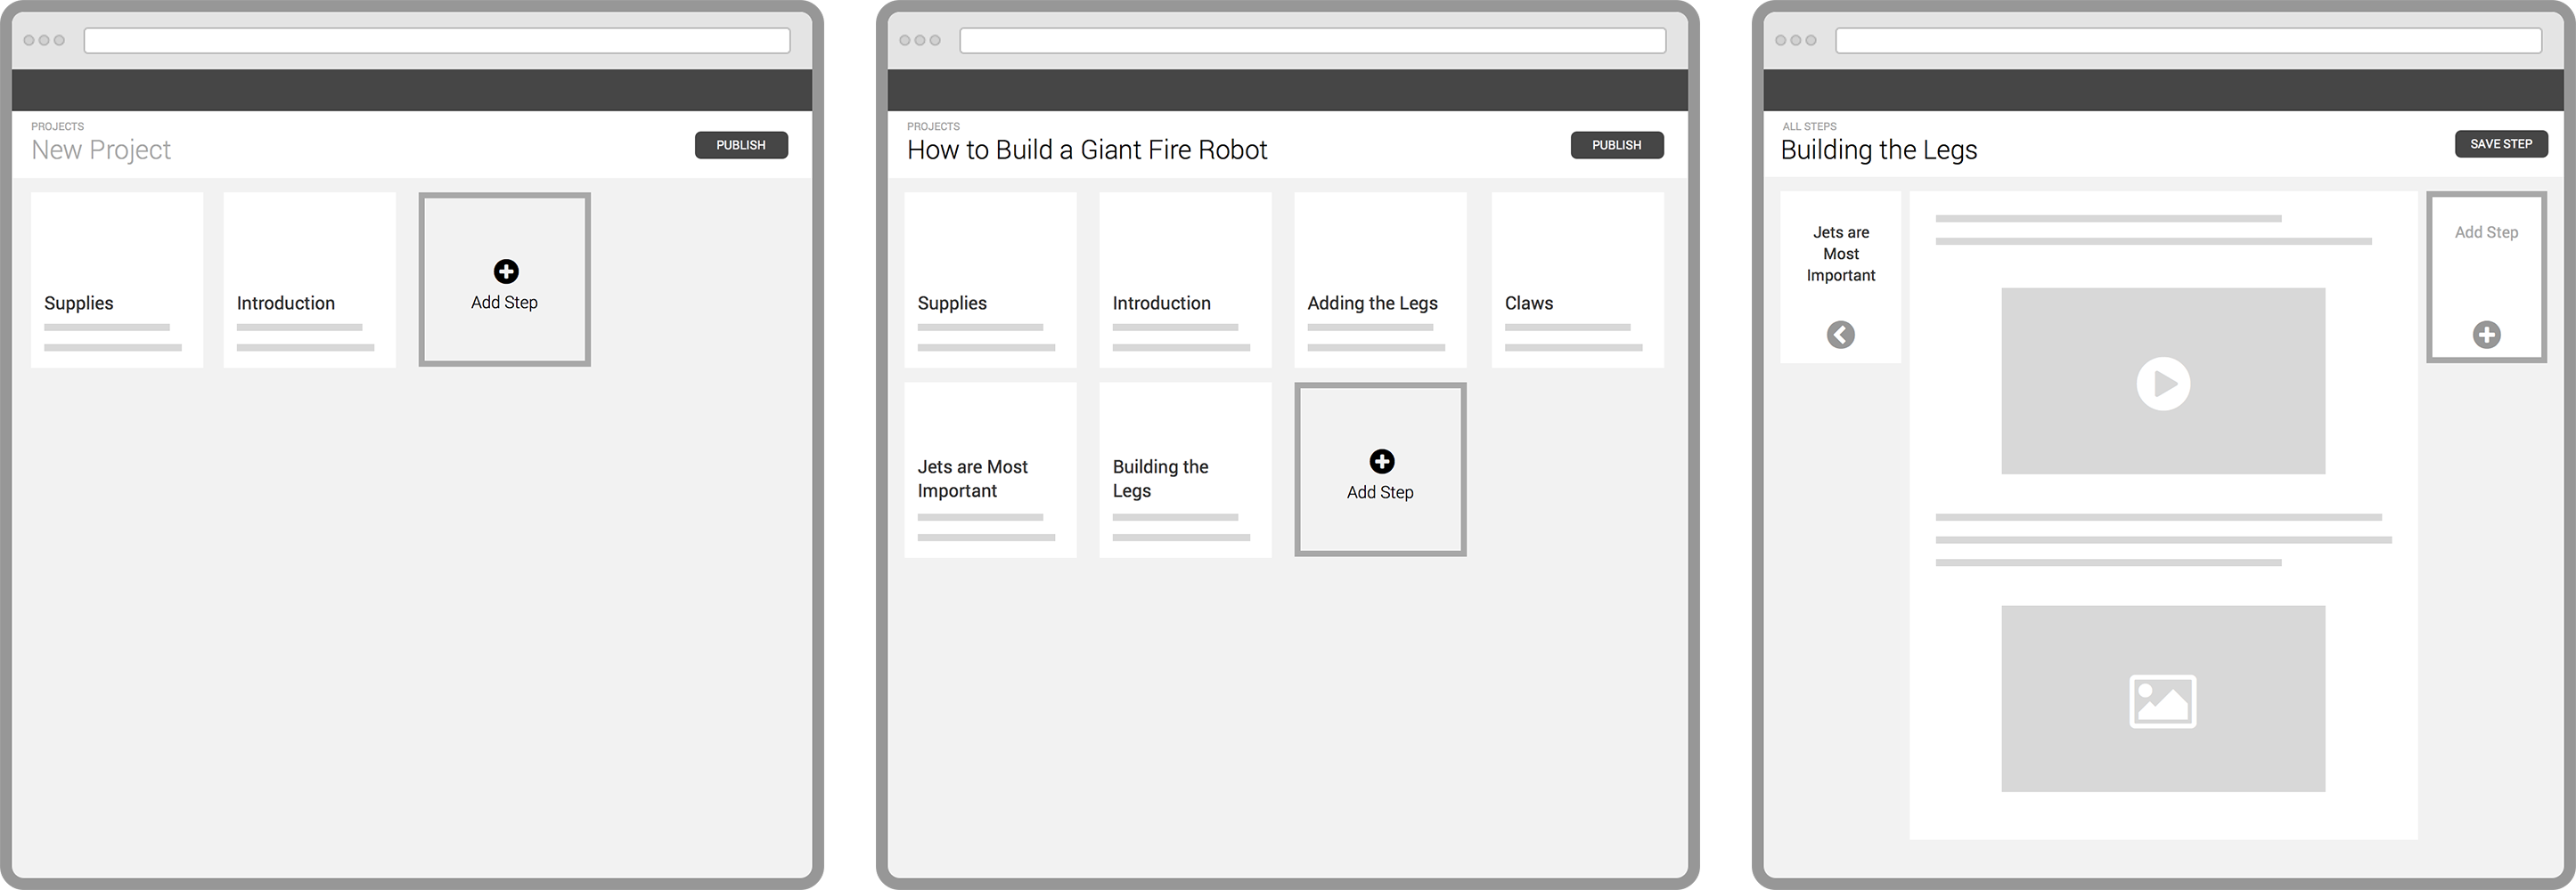Open Introduction card in Giant Fire Robot window
This screenshot has height=890, width=2576.
1186,279
